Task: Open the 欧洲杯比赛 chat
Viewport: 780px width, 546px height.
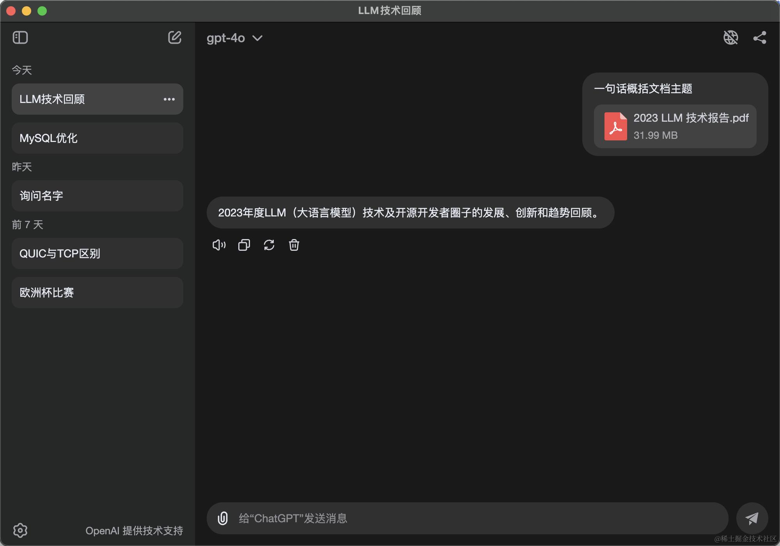Action: click(x=97, y=292)
